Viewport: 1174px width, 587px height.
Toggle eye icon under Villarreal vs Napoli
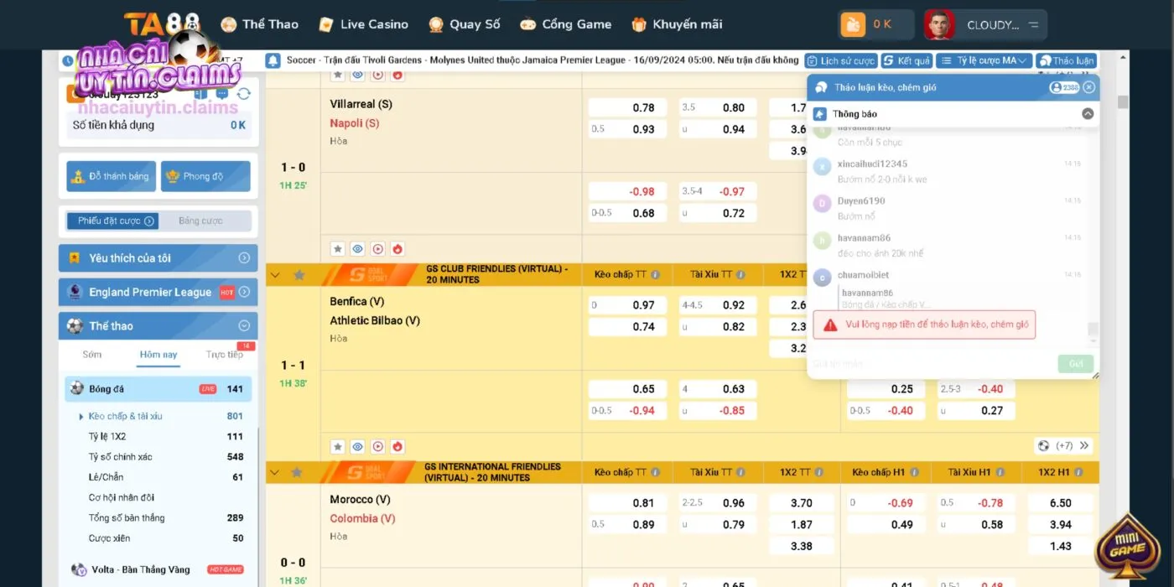click(357, 249)
